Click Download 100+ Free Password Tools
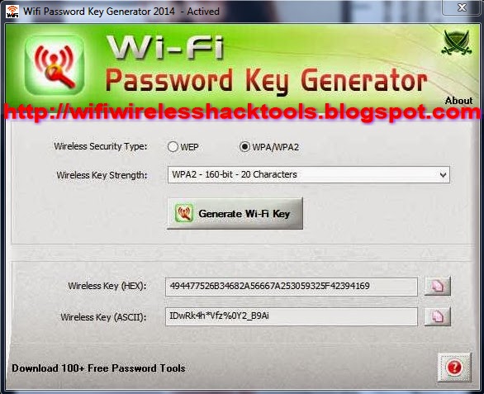 tap(98, 368)
